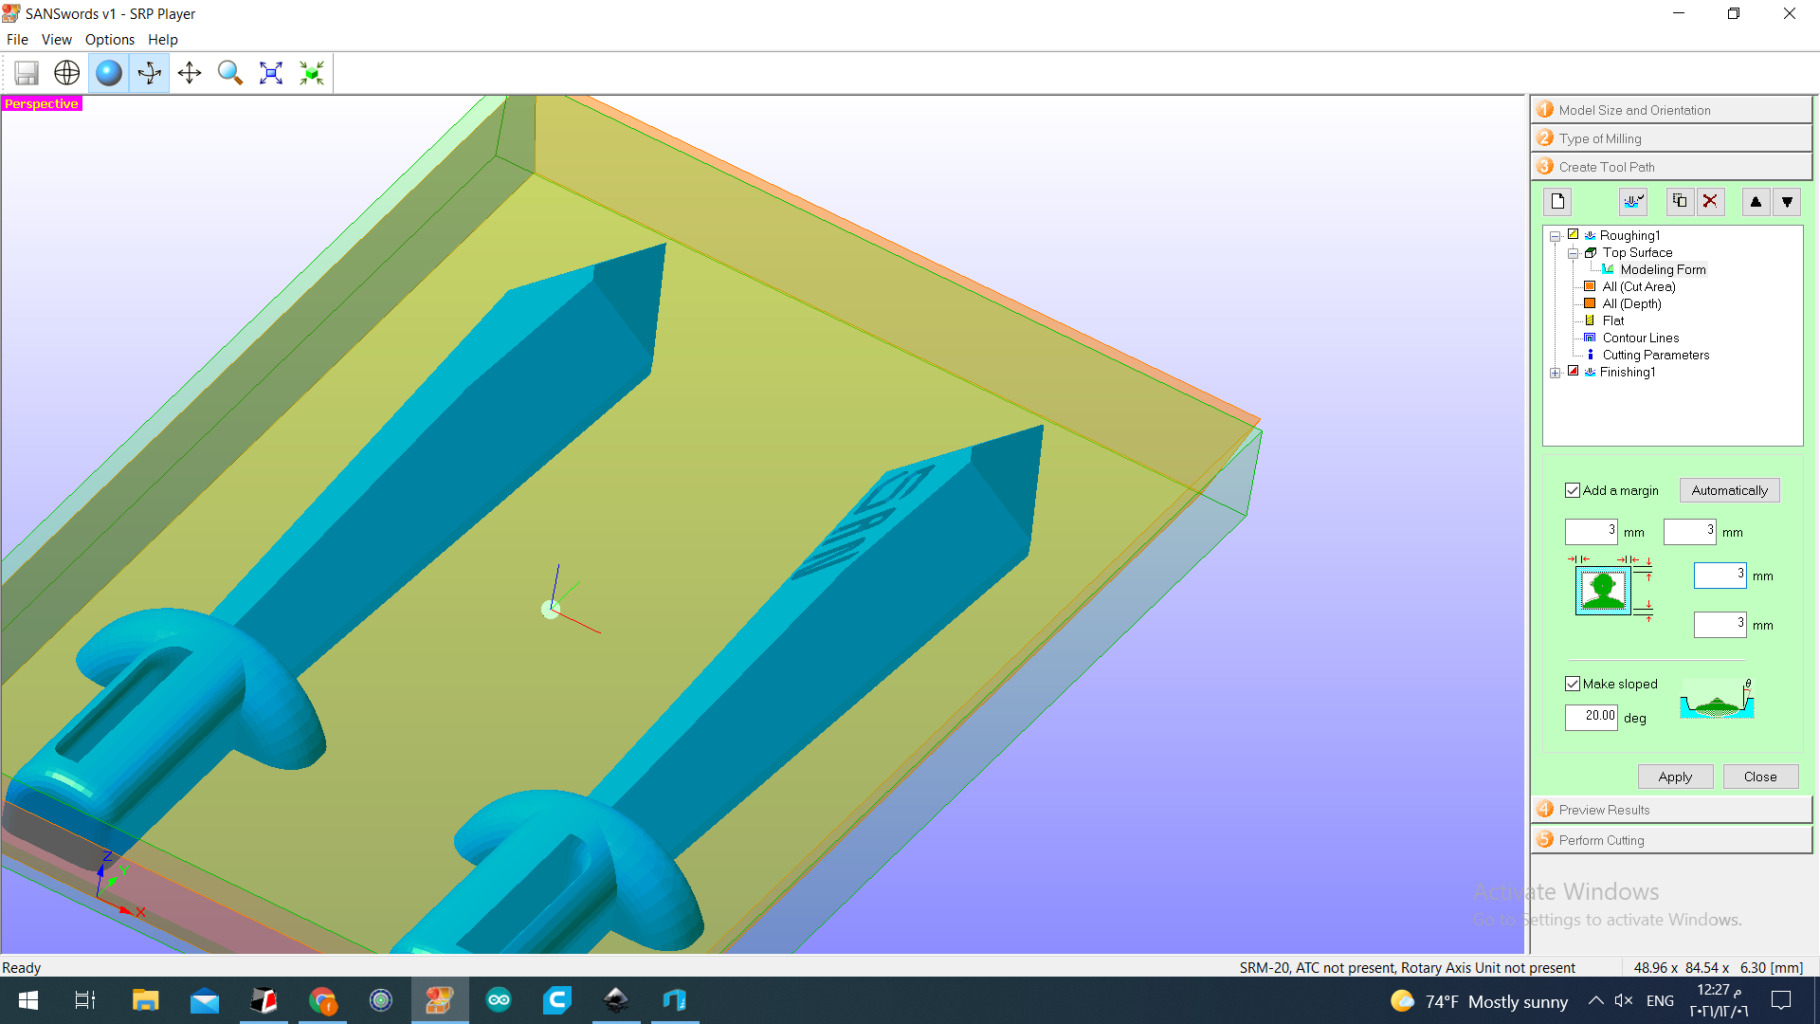Toggle the Add a margin checkbox
Screen dimensions: 1820x1024
pyautogui.click(x=1573, y=490)
